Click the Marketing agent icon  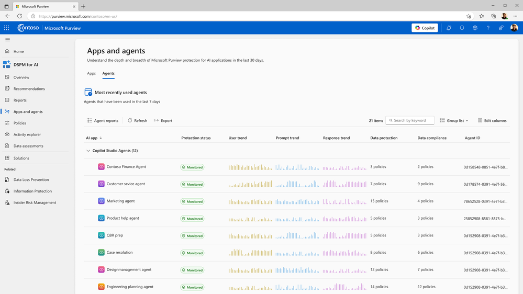(101, 201)
